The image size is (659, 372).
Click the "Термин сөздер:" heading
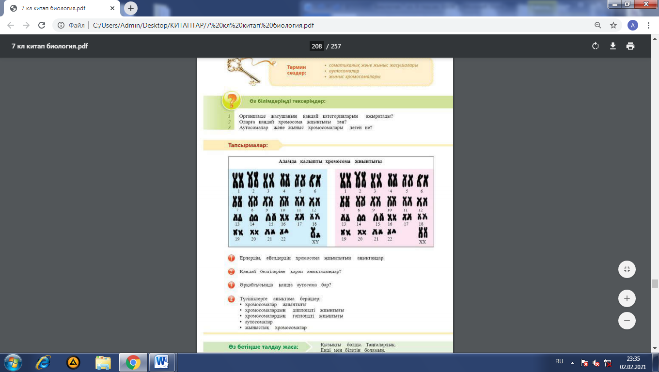click(297, 70)
